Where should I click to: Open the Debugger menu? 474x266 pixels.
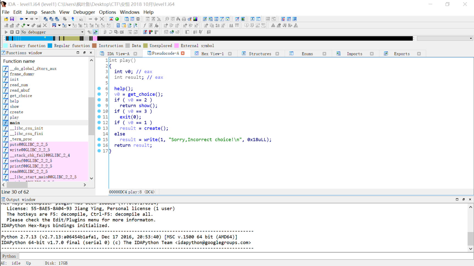tap(84, 12)
